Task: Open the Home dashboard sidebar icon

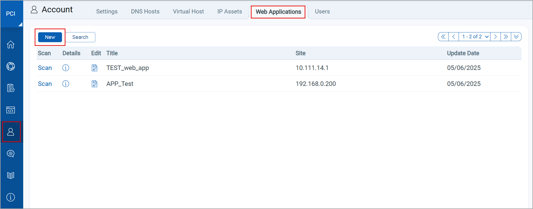Action: tap(11, 44)
